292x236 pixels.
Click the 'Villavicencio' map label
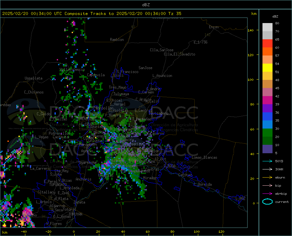click(x=72, y=69)
